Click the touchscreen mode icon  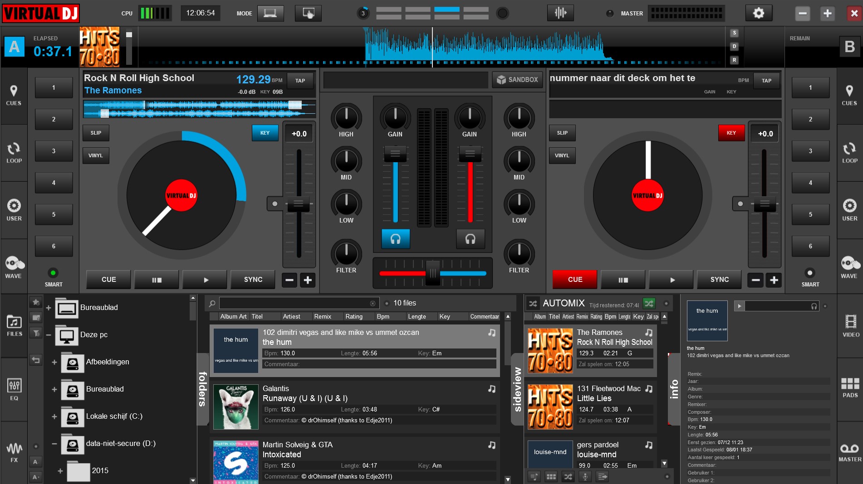coord(308,13)
